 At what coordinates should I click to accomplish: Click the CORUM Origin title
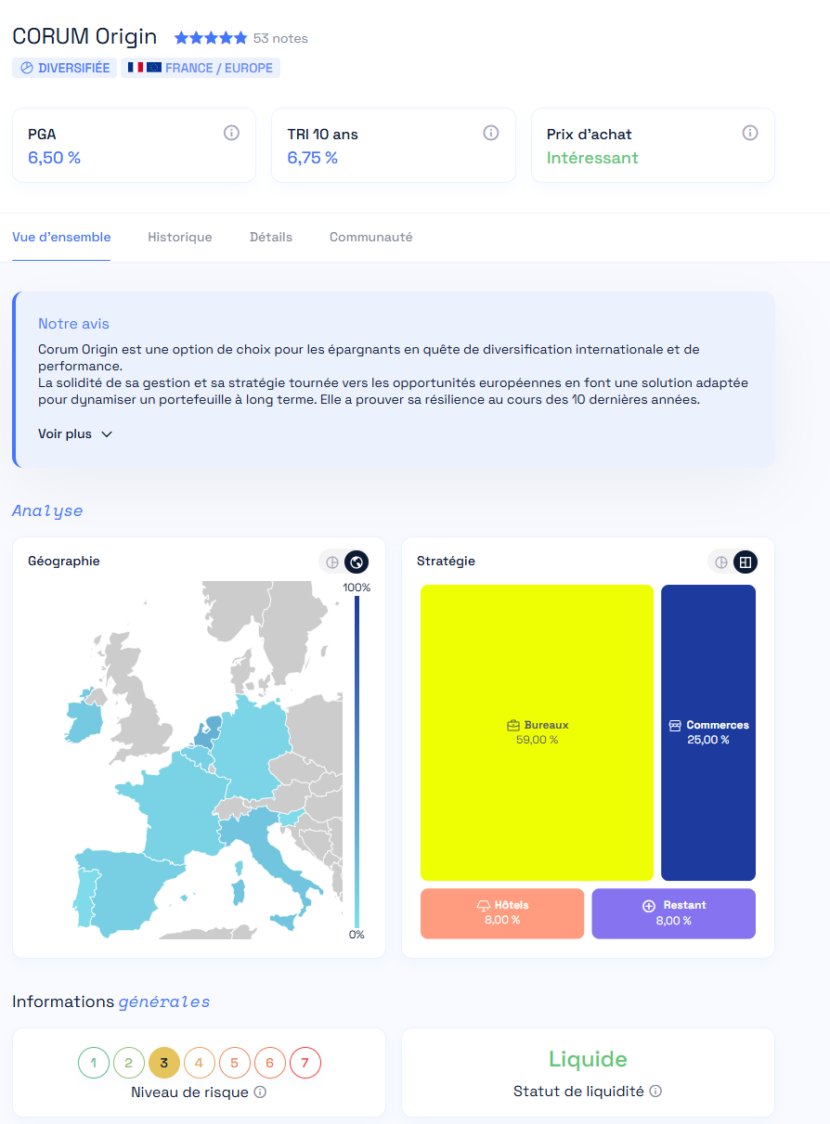coord(84,37)
